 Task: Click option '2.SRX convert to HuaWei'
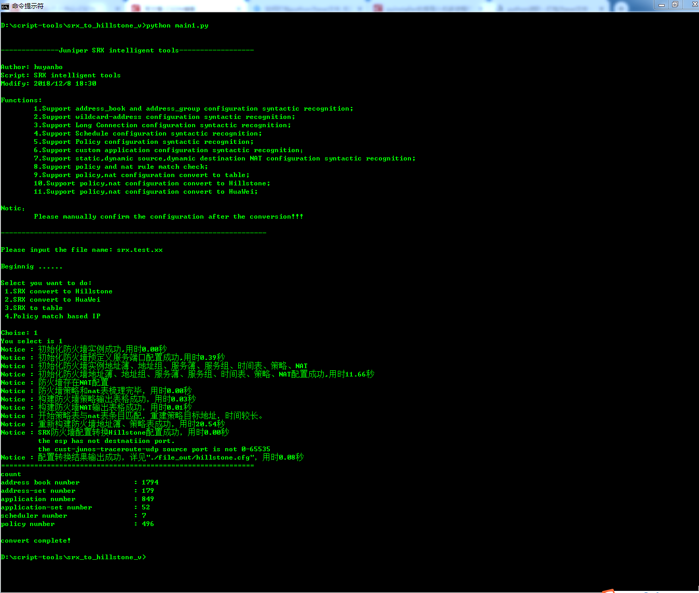tap(52, 300)
